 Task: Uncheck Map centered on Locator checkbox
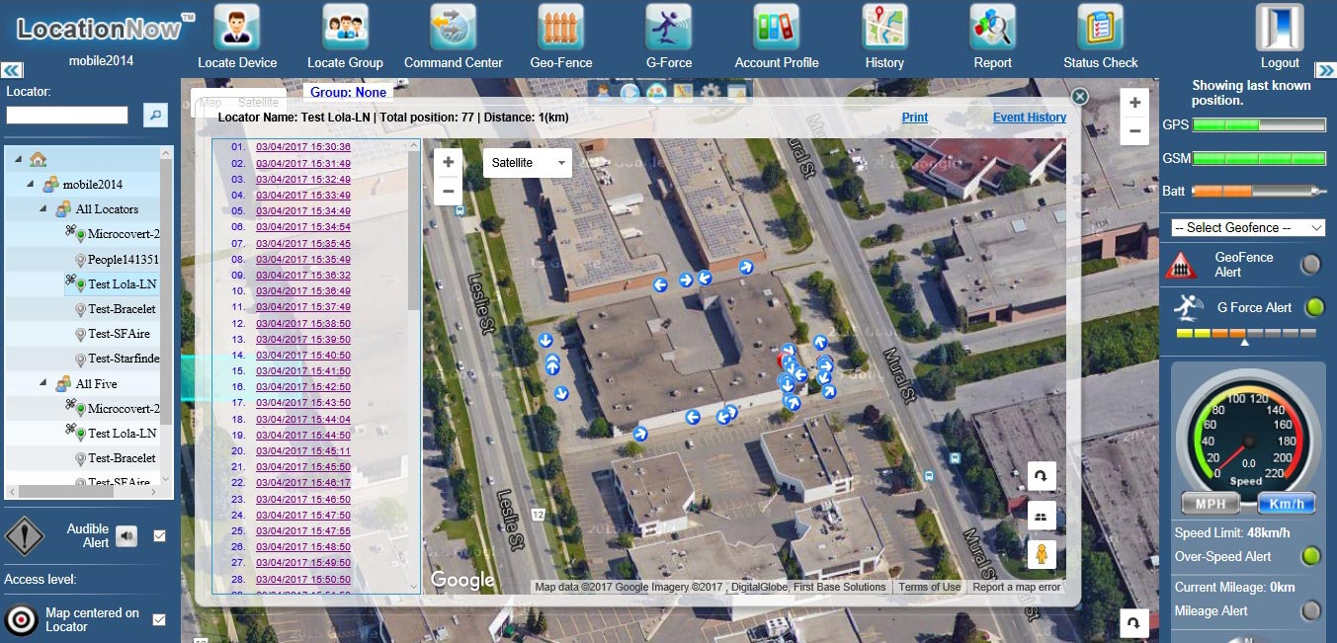coord(159,620)
